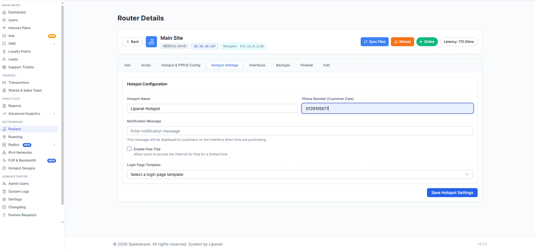Click the SMS message icon
The height and width of the screenshot is (250, 535).
[4, 44]
